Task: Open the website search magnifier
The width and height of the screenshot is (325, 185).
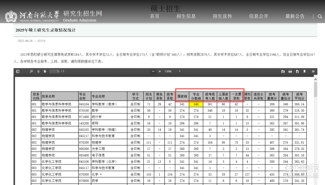Action: point(320,16)
